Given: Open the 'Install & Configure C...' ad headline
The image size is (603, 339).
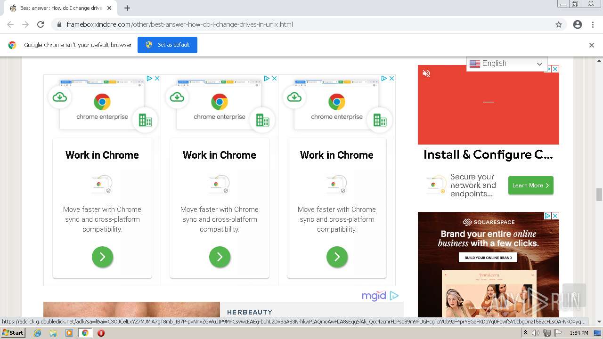Looking at the screenshot, I should tap(488, 154).
